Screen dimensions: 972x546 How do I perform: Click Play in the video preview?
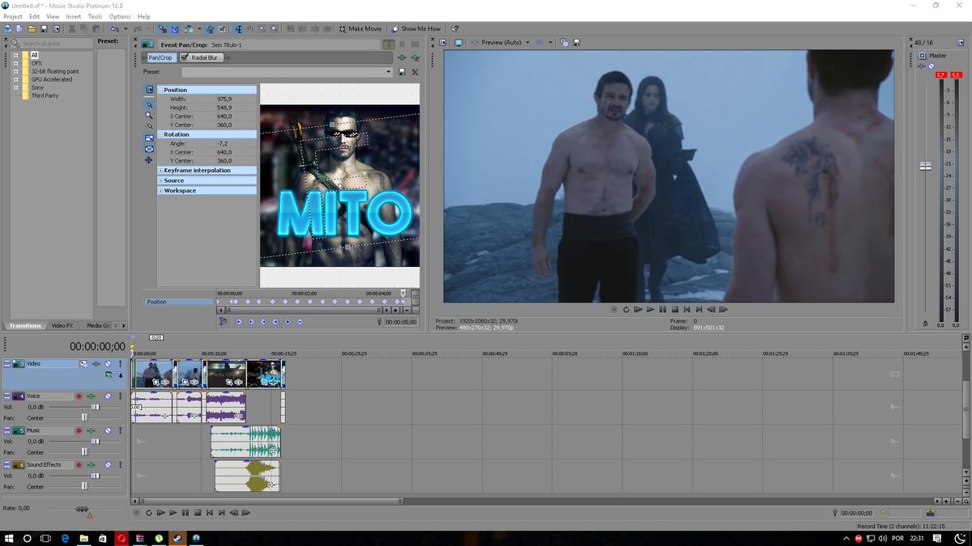(650, 309)
